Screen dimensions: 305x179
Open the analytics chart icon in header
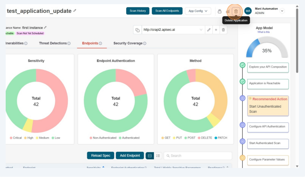coord(227,11)
